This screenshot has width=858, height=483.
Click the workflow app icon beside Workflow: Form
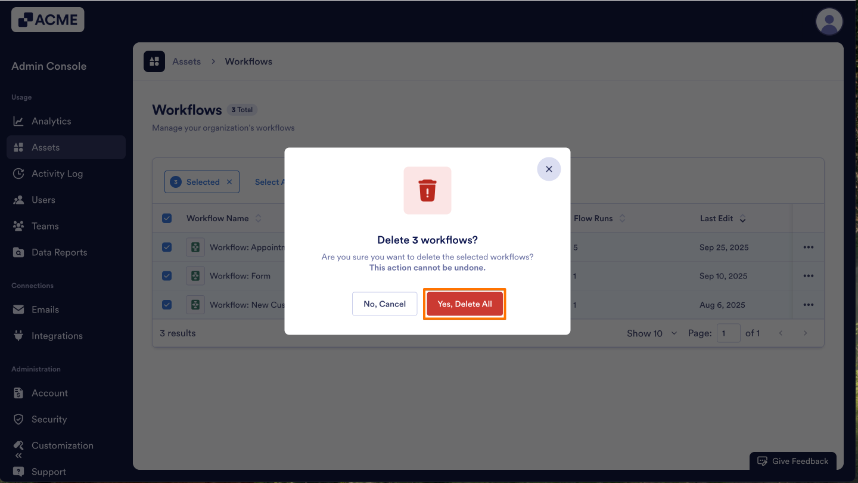click(x=195, y=275)
